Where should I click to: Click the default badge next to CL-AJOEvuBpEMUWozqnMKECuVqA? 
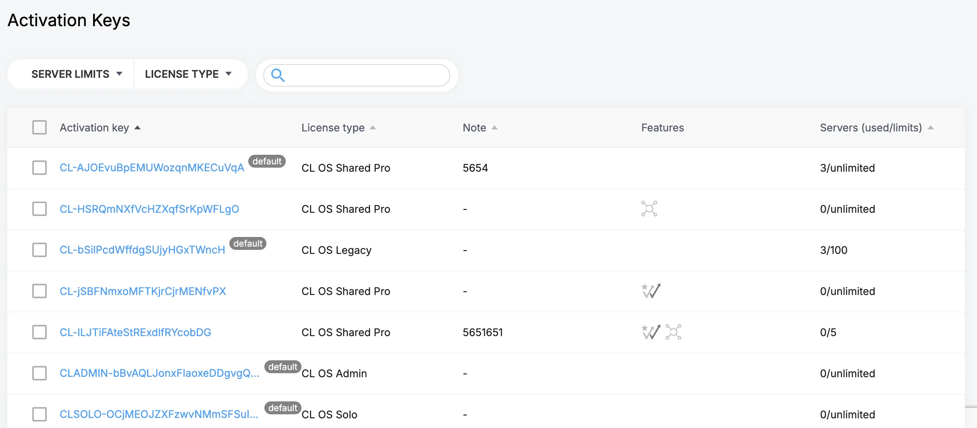pyautogui.click(x=267, y=161)
